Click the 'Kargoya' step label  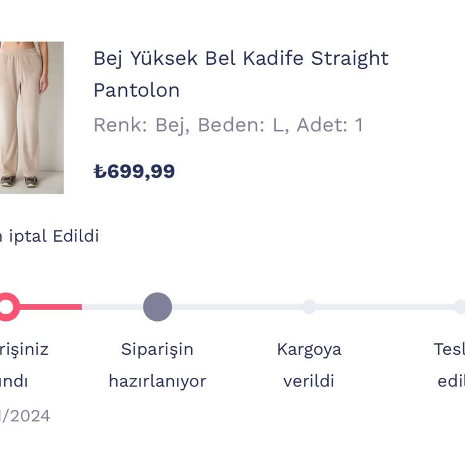click(309, 349)
